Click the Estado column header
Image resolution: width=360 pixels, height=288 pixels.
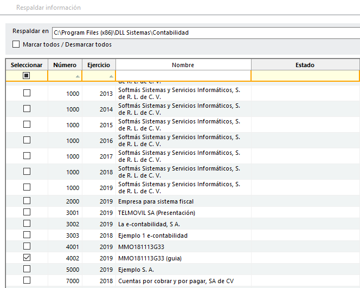[305, 65]
